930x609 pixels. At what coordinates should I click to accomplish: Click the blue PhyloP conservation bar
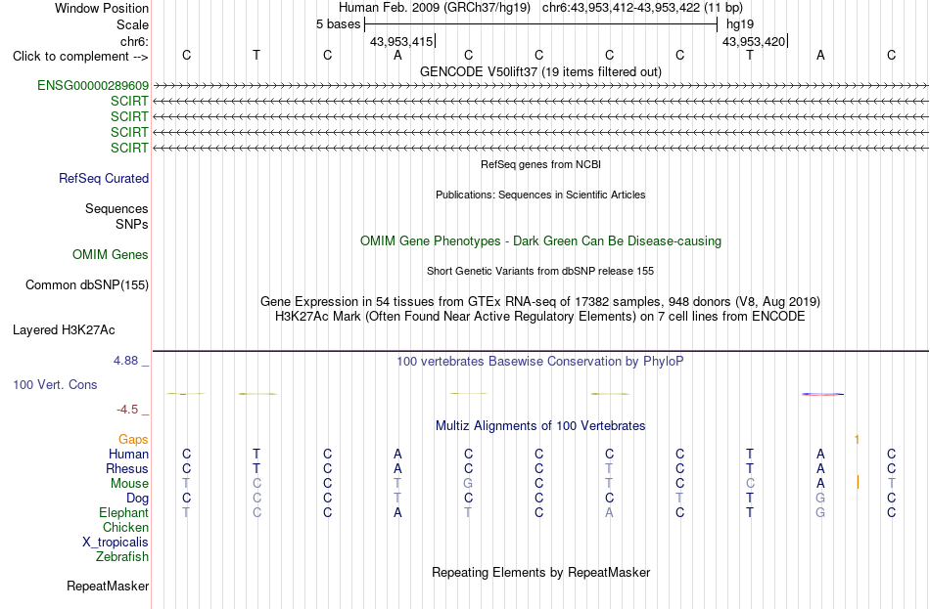coord(822,394)
